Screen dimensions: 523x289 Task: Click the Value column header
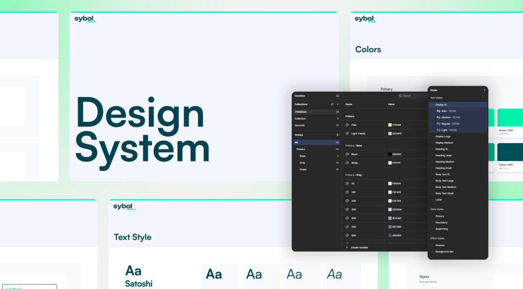click(391, 104)
